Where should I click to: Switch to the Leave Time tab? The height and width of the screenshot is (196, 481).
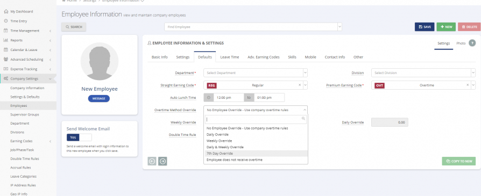tap(229, 57)
